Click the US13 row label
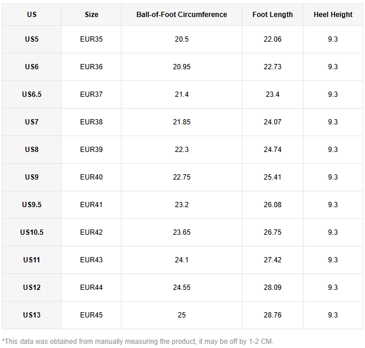The image size is (365, 348). click(x=32, y=315)
